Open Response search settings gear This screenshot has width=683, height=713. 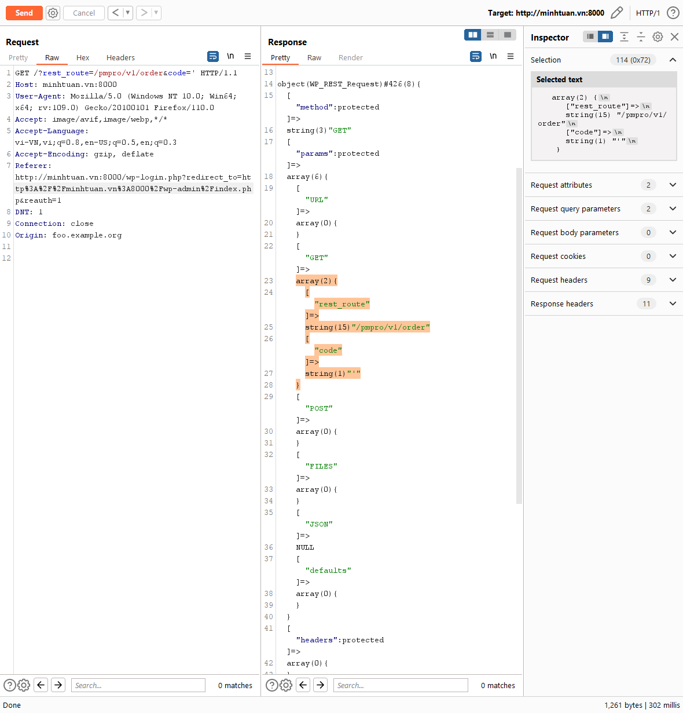click(286, 685)
